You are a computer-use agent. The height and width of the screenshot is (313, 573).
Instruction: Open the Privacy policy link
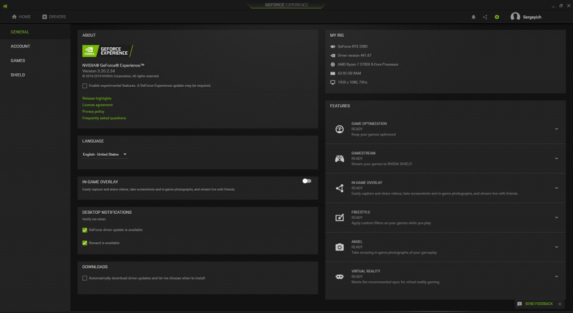tap(93, 112)
